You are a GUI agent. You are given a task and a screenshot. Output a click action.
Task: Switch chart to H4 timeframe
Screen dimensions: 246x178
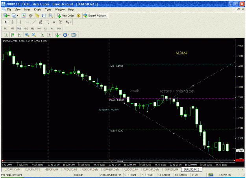coord(39,28)
